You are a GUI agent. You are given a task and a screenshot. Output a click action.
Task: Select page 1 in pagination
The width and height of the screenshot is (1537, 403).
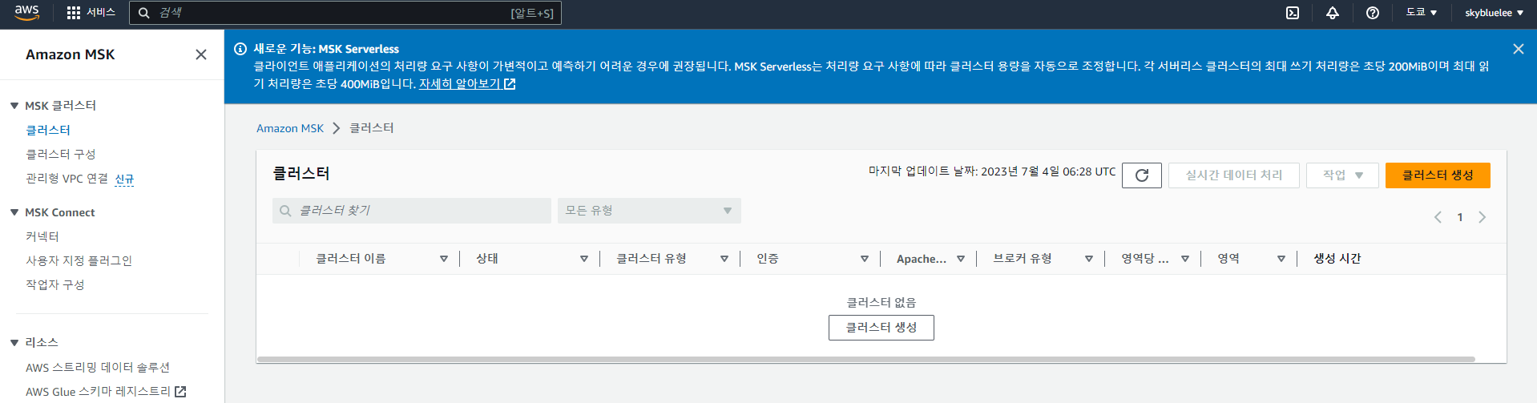pos(1460,217)
